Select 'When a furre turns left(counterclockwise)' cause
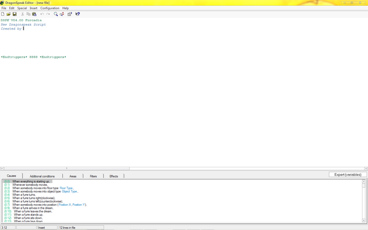This screenshot has height=230, width=368. (33, 201)
